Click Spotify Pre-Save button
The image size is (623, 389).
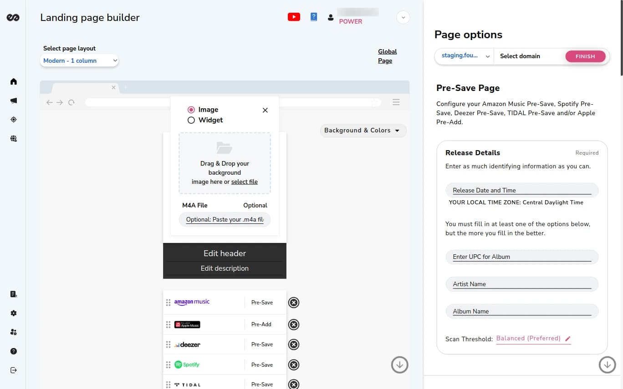(262, 365)
